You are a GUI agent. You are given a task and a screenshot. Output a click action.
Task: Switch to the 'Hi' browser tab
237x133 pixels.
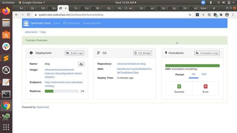click(183, 8)
